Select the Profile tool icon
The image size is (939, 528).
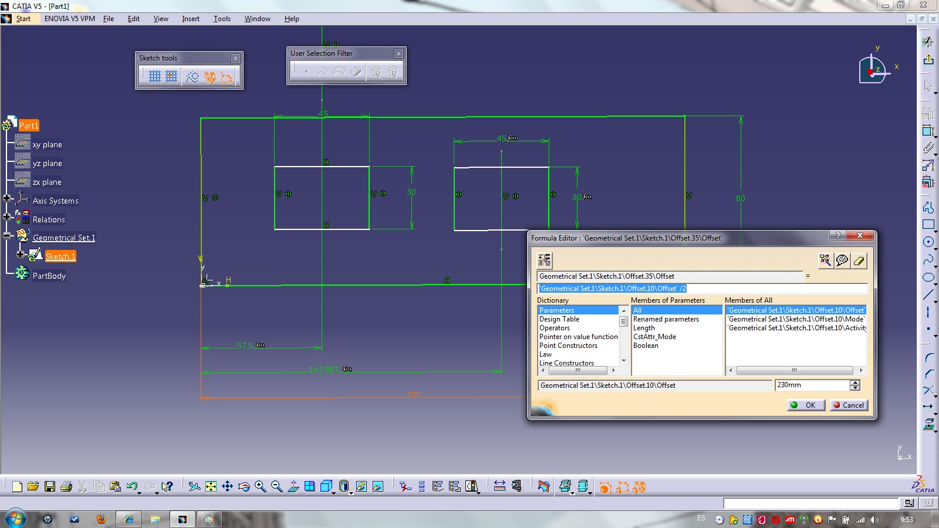pos(928,207)
